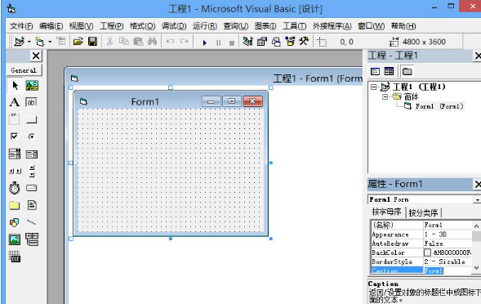This screenshot has width=481, height=304.
Task: Select the Data control tool
Action: 32,239
